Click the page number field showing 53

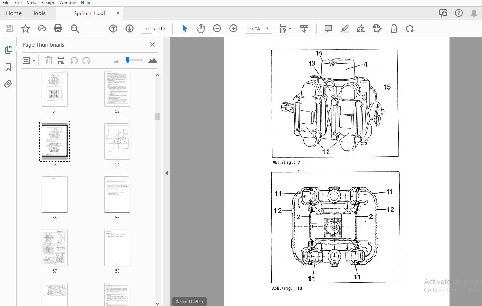(x=147, y=28)
